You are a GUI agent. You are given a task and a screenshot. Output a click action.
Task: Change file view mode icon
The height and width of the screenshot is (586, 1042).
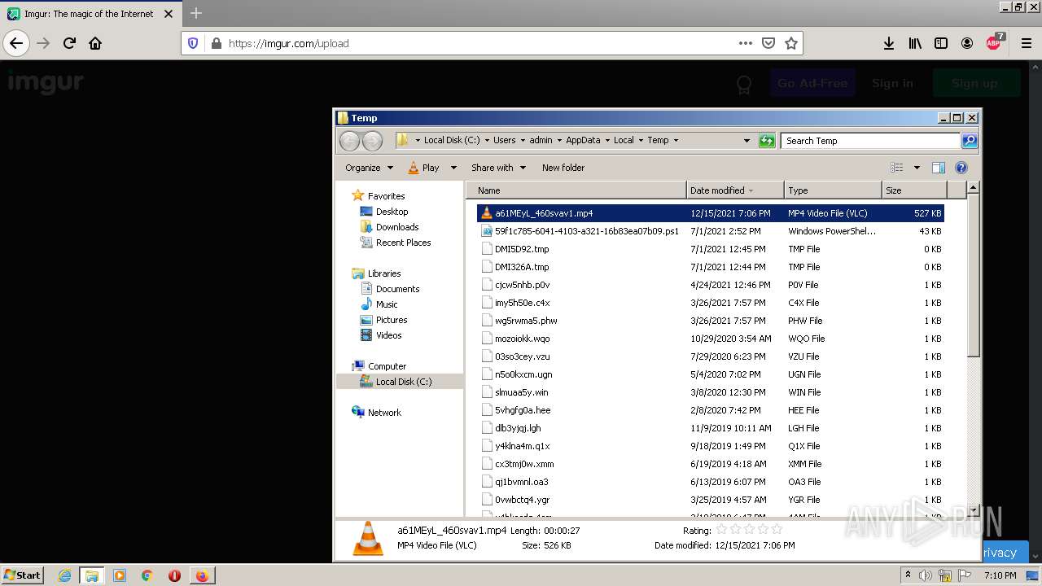896,168
